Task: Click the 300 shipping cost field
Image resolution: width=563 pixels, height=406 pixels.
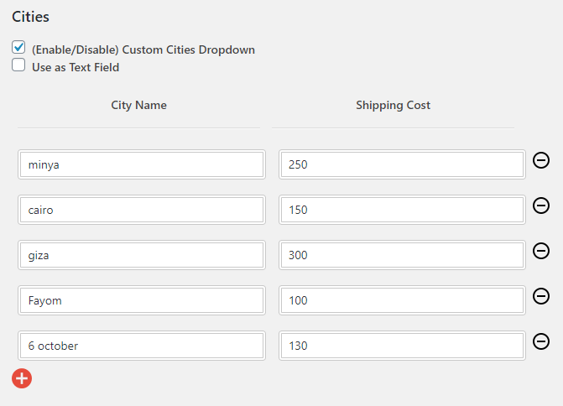Action: click(402, 255)
